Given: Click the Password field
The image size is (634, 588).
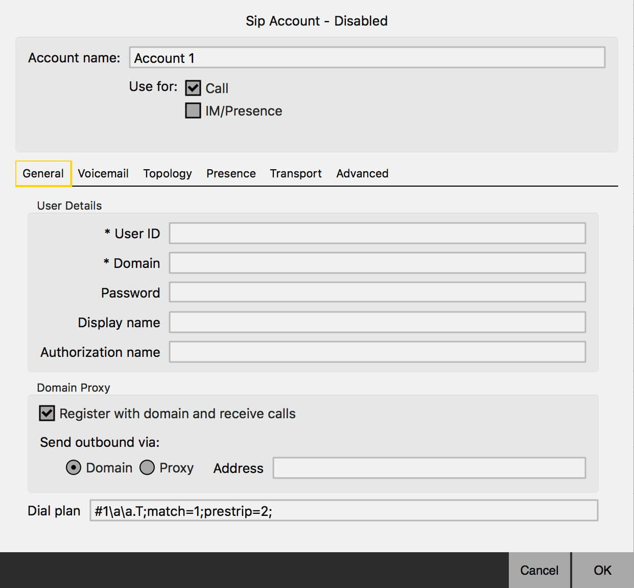Looking at the screenshot, I should pos(378,292).
